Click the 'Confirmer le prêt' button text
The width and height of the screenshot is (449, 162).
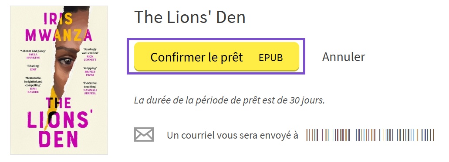click(x=196, y=57)
